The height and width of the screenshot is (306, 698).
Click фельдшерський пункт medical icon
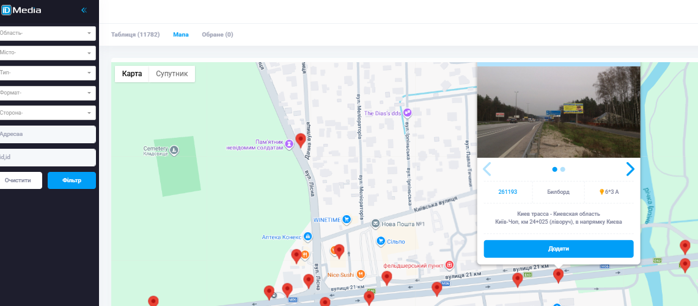click(450, 265)
